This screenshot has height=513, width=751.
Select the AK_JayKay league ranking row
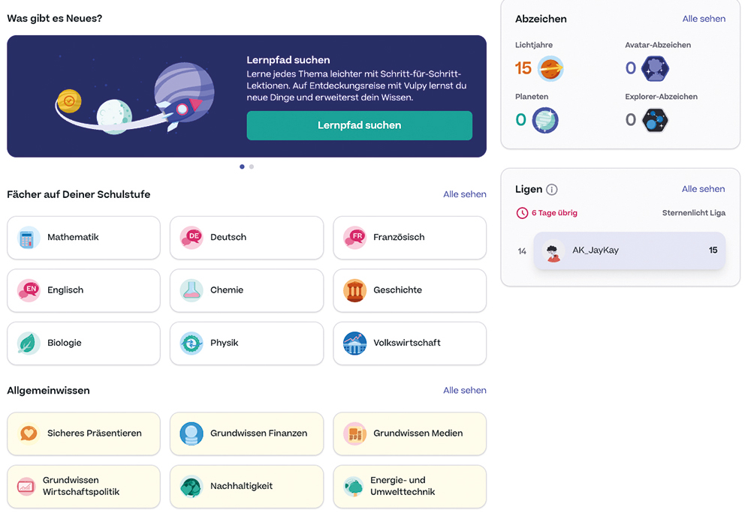629,251
